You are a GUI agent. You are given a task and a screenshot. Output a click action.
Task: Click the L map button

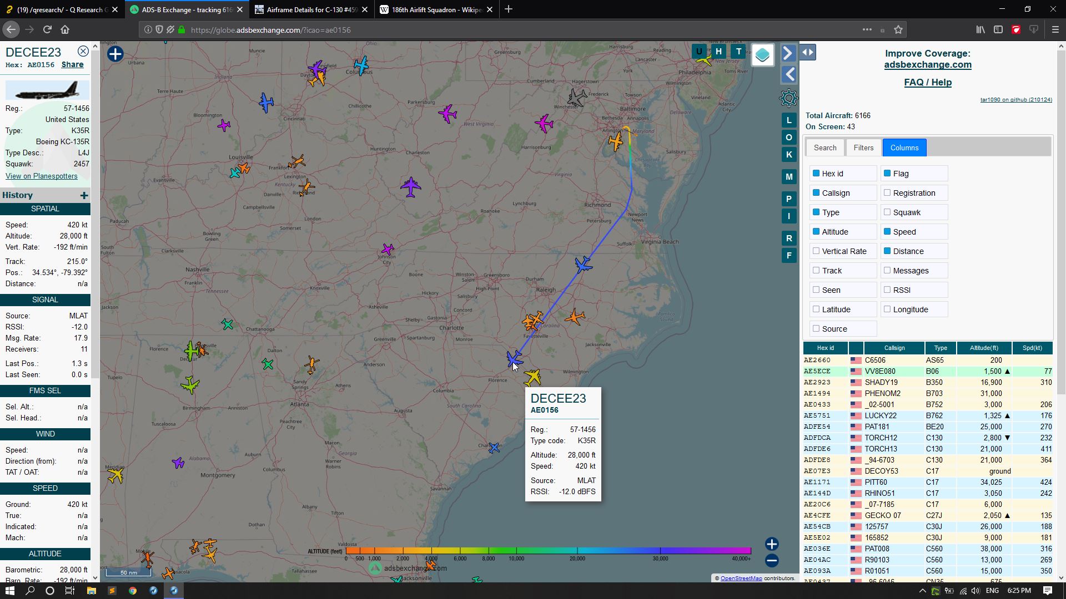pyautogui.click(x=789, y=120)
